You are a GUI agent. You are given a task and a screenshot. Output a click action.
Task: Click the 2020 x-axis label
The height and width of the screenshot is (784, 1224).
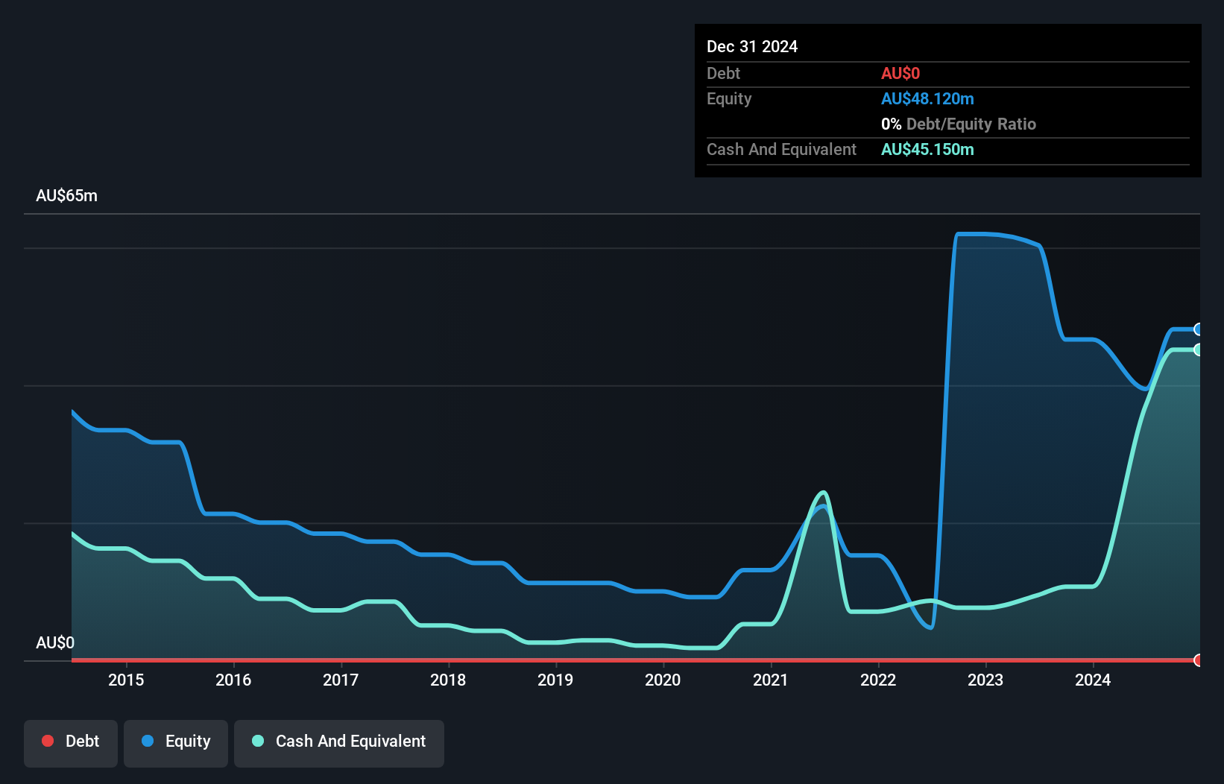point(663,680)
